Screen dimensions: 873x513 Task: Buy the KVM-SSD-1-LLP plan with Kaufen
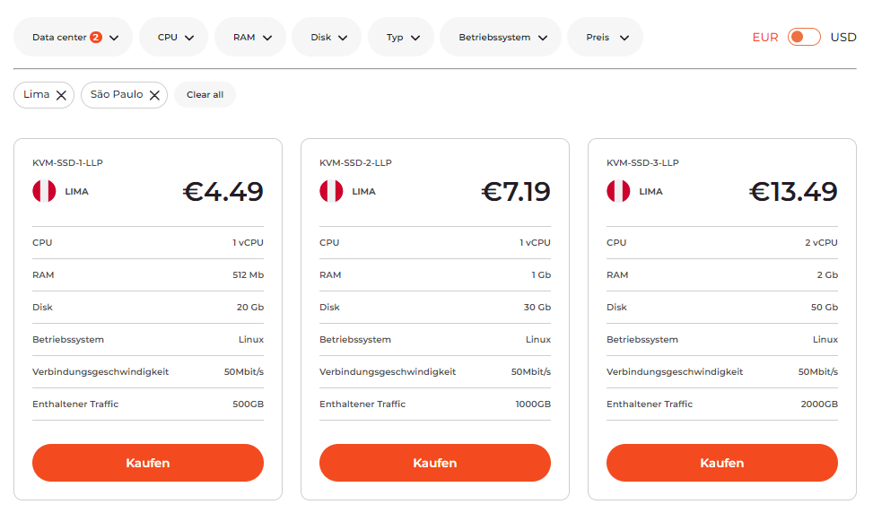pyautogui.click(x=148, y=463)
